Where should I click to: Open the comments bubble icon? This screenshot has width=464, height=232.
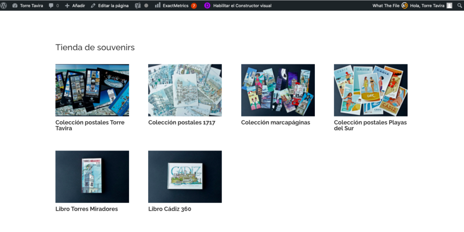[51, 5]
